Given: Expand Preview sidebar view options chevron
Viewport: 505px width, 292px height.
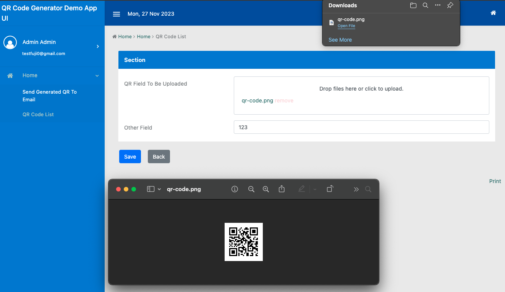Looking at the screenshot, I should coord(159,189).
